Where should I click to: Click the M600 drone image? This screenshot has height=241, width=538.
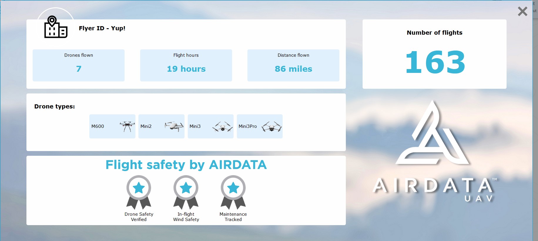pyautogui.click(x=127, y=126)
